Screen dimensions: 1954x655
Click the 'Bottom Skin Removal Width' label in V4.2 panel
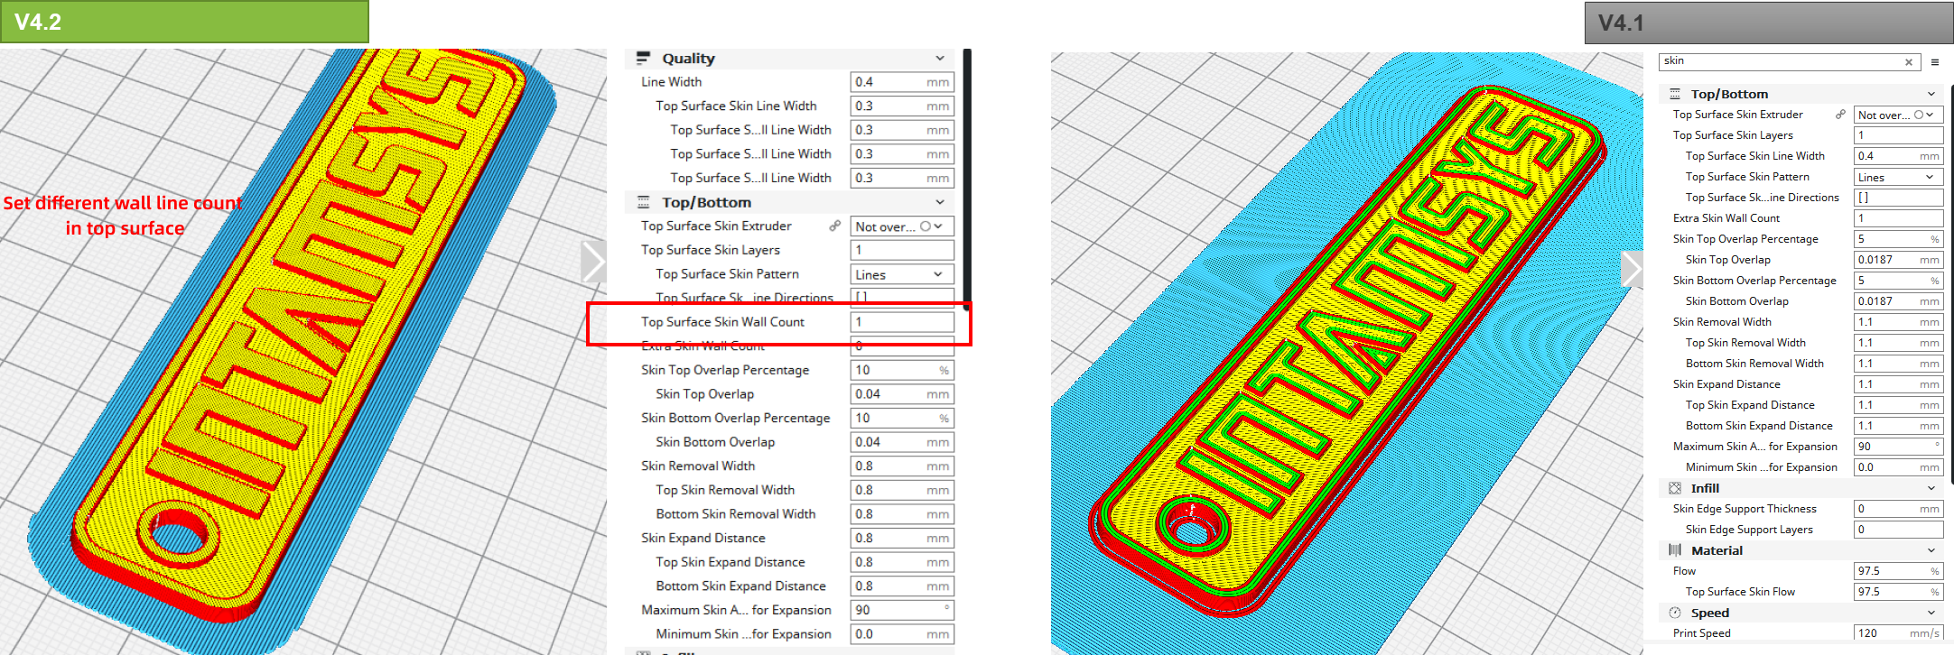click(735, 514)
